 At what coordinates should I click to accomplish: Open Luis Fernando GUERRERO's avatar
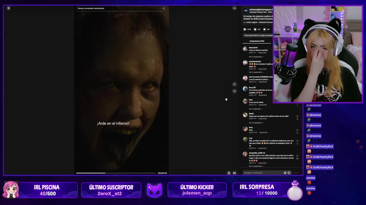point(245,78)
